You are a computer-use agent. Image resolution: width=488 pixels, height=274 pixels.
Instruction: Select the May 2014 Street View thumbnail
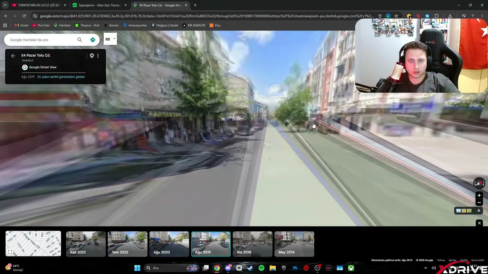pos(294,244)
